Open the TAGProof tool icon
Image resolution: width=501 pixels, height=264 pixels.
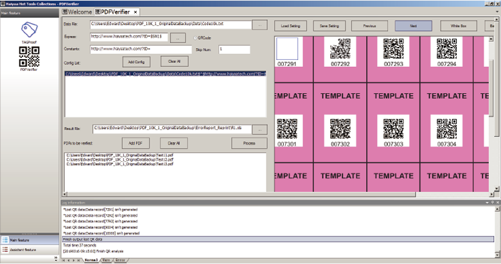(x=29, y=30)
